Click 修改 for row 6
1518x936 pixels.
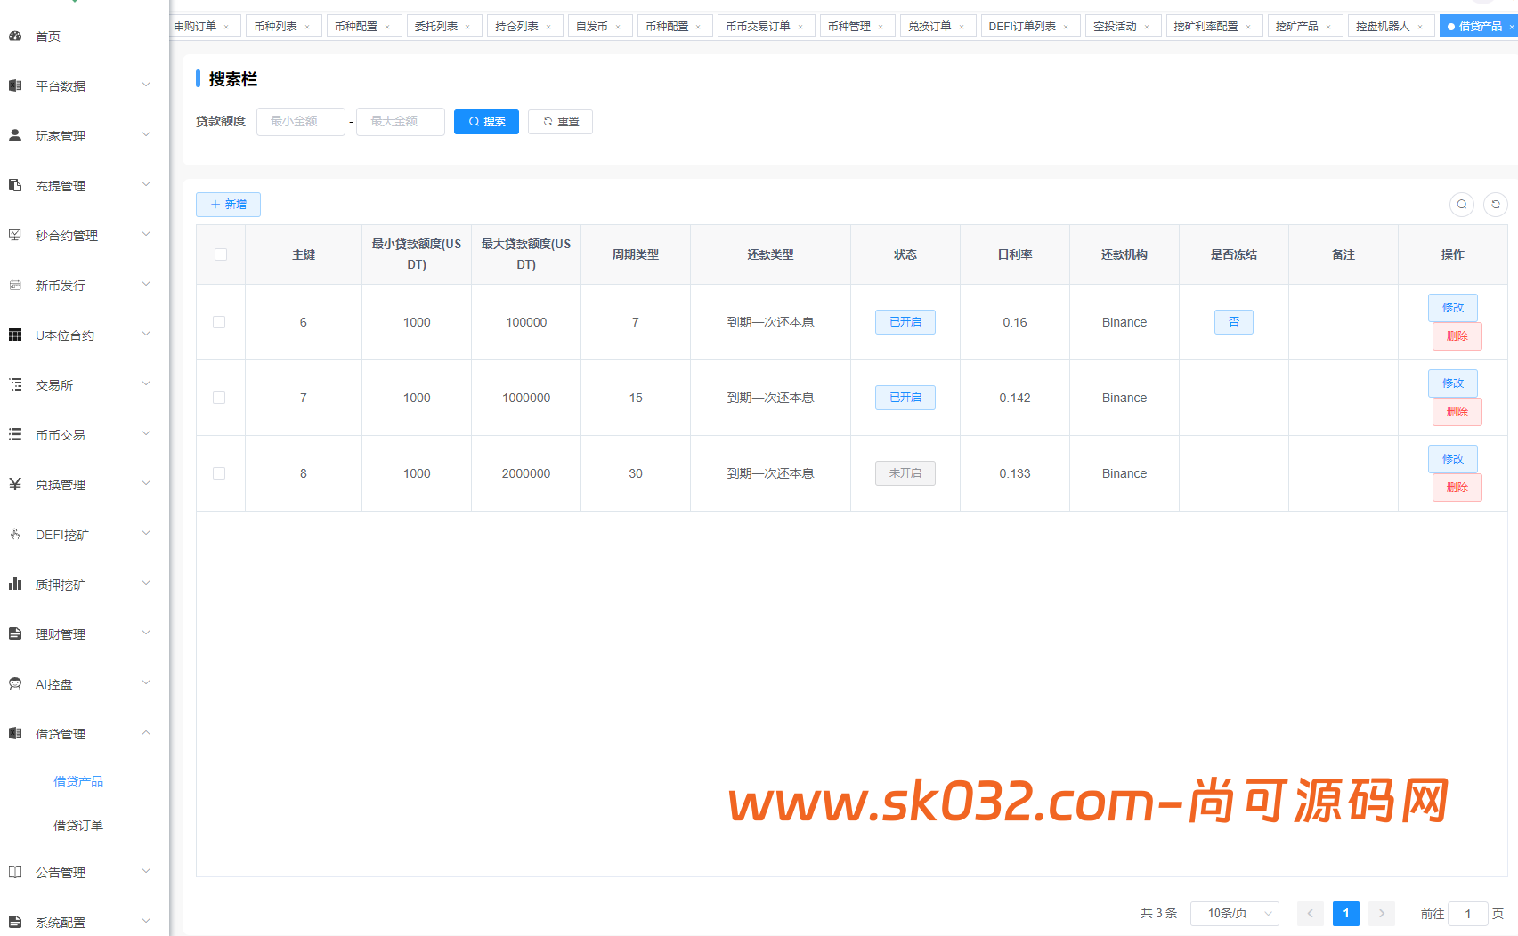[1453, 308]
